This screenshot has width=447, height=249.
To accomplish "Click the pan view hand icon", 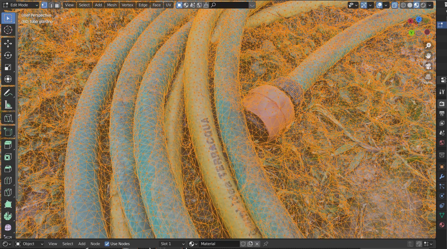I will coord(428,56).
